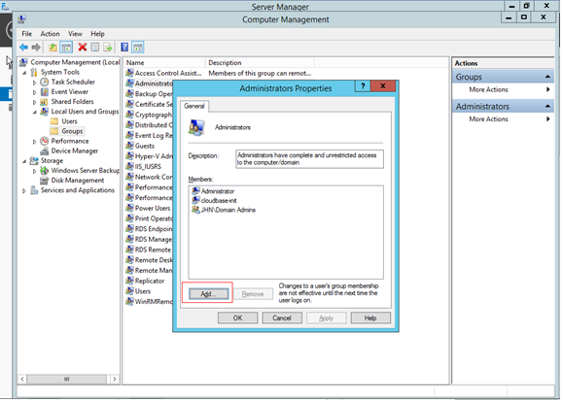The image size is (564, 400).
Task: Click the cloudbase-init member icon
Action: click(x=195, y=200)
